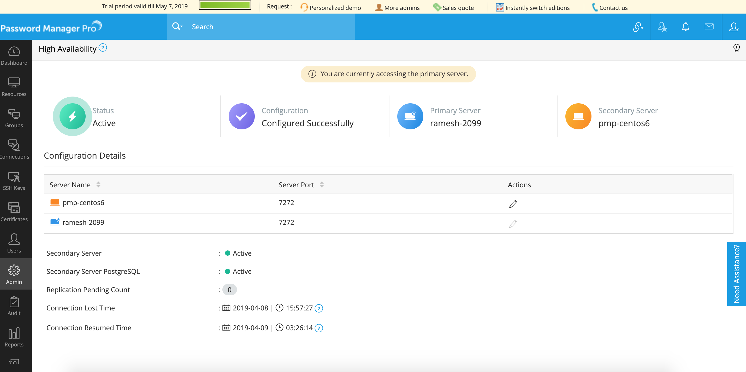Image resolution: width=746 pixels, height=372 pixels.
Task: Select the Resources sidebar icon
Action: point(14,86)
